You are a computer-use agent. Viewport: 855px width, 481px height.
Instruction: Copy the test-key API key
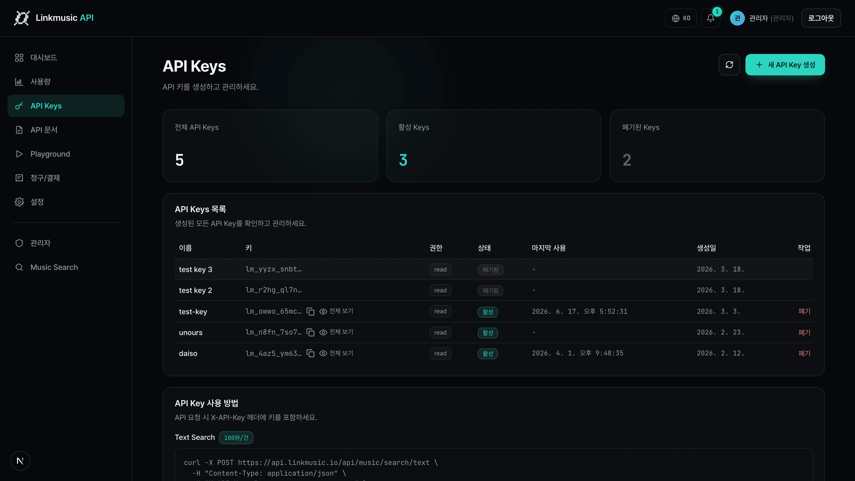[x=310, y=311]
